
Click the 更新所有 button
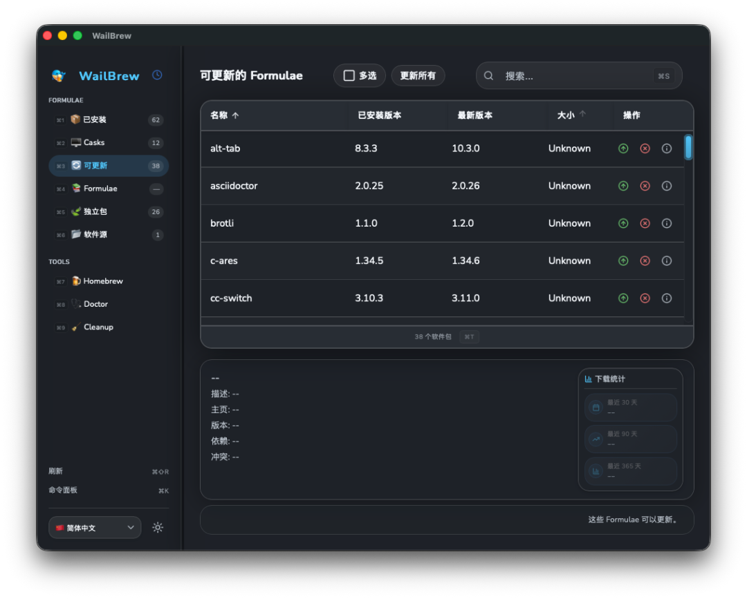tap(418, 75)
